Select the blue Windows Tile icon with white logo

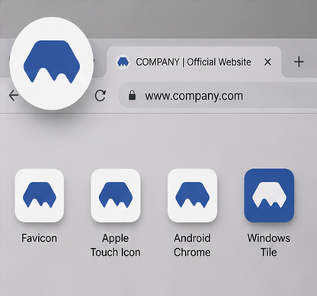(x=269, y=196)
